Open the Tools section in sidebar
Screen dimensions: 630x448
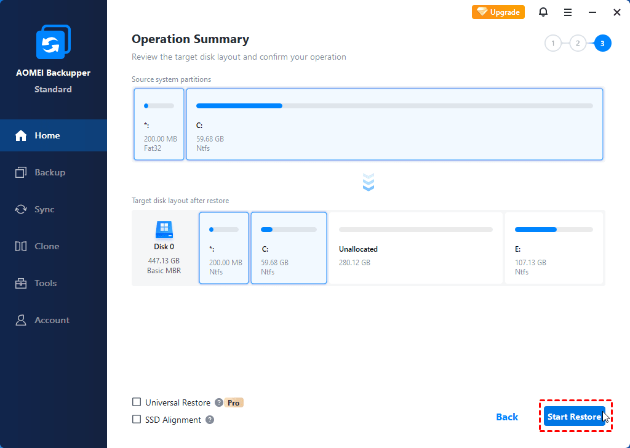point(42,283)
